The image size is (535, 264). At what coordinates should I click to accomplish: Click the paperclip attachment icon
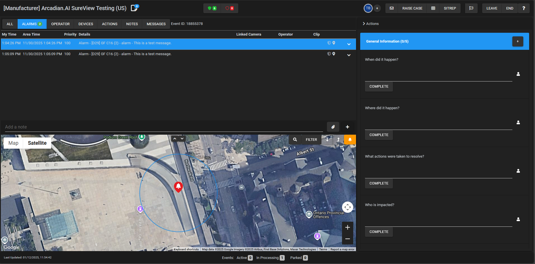333,127
